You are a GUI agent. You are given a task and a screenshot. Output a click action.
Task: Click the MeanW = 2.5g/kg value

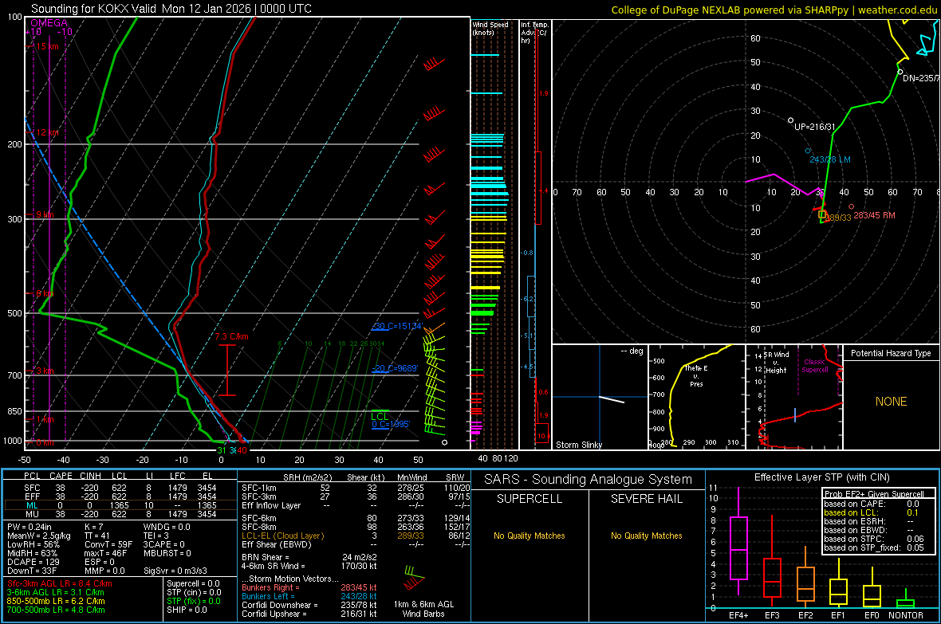point(38,536)
